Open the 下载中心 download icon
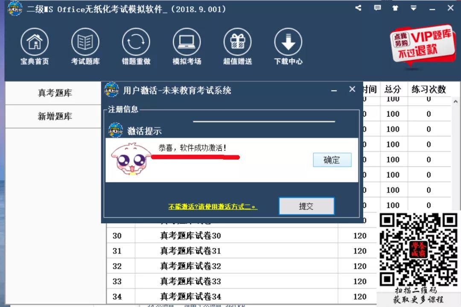This screenshot has height=307, width=461. click(288, 47)
